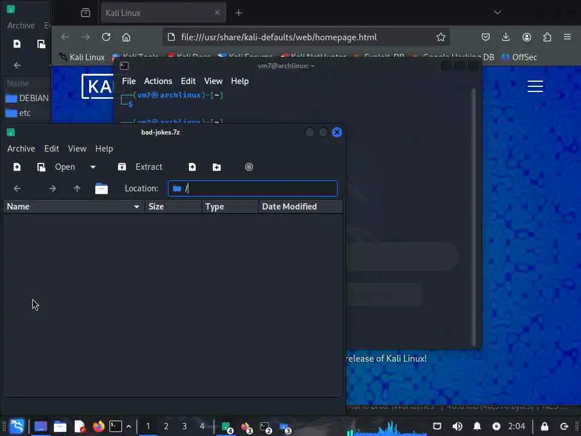
Task: Open the terminal's View menu
Action: pyautogui.click(x=213, y=81)
